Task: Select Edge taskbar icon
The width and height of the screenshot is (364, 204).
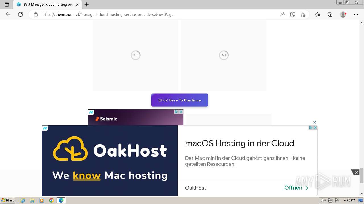Action: 61,200
